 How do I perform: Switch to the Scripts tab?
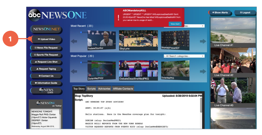[91, 89]
